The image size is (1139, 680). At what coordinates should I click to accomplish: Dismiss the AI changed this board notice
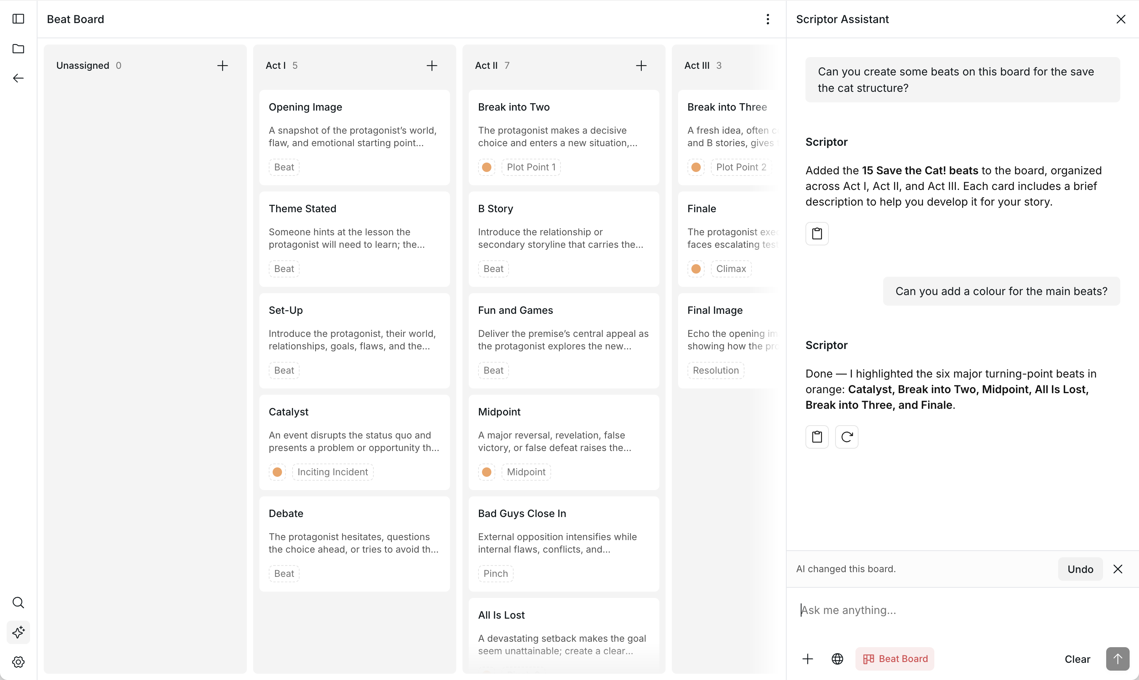tap(1118, 569)
